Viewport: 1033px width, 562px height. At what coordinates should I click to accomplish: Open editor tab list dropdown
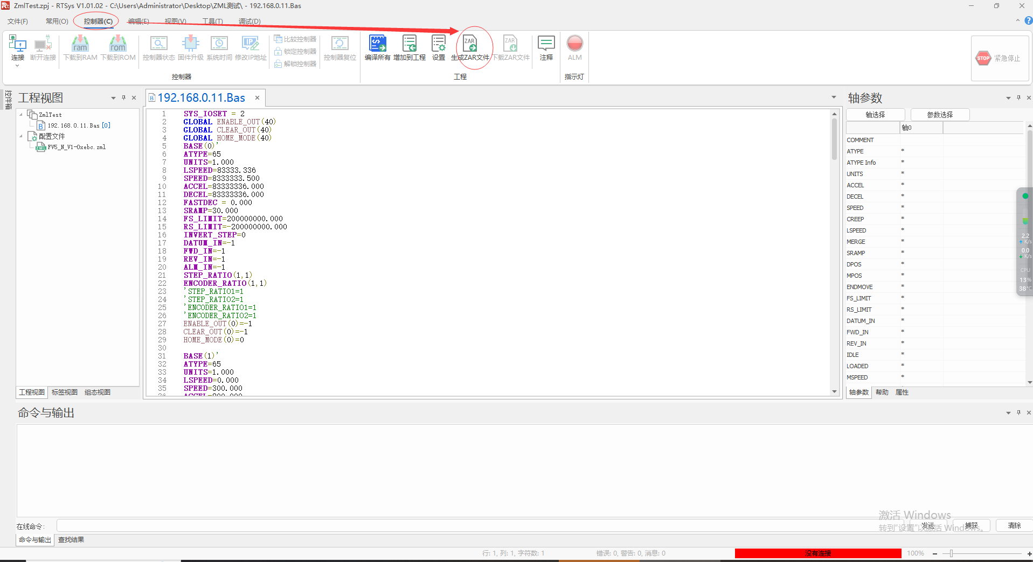[x=834, y=97]
